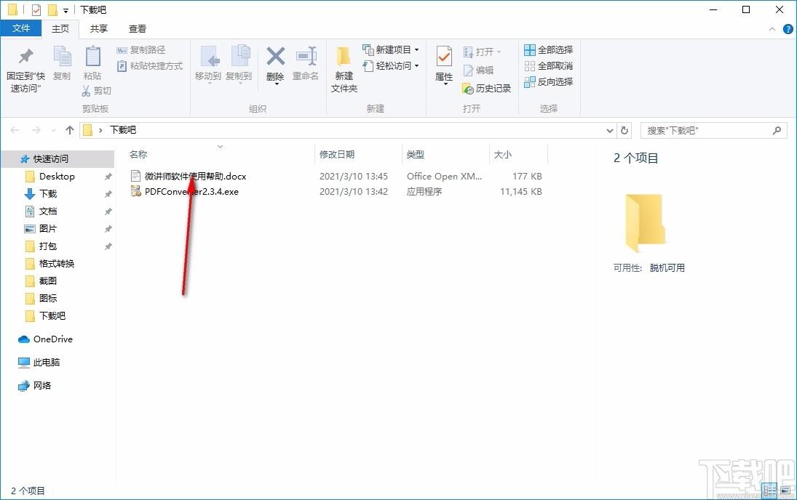Switch to the Home (主页) tab
Viewport: 797px width, 500px height.
click(60, 29)
